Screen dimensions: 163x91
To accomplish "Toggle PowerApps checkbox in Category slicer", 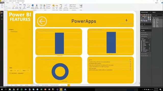I will pyautogui.click(x=9, y=32).
